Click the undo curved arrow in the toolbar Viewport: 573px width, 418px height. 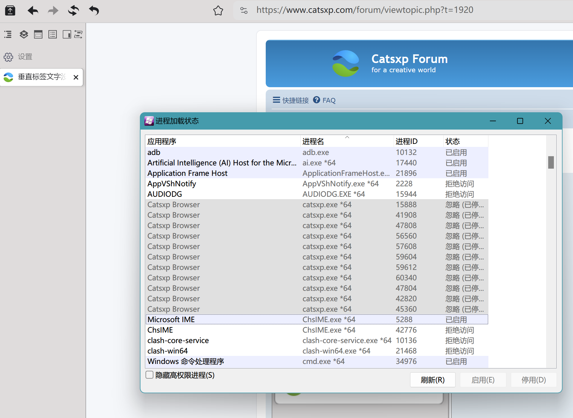[x=94, y=11]
